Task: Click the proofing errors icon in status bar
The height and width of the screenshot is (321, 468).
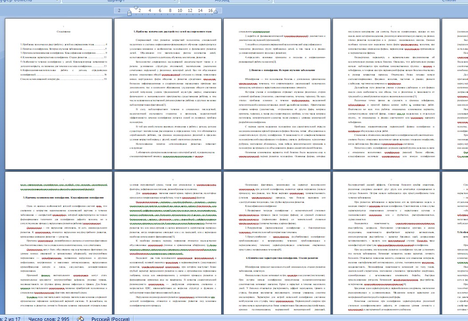Action: tap(80, 318)
